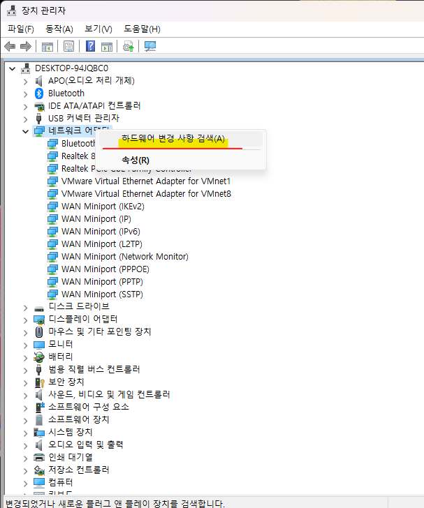Screen dimensions: 424x508
Task: Click the 디스크 드라이브 icon
Action: 39,308
